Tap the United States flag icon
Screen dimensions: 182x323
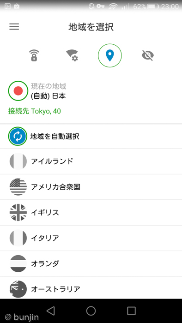click(x=18, y=187)
